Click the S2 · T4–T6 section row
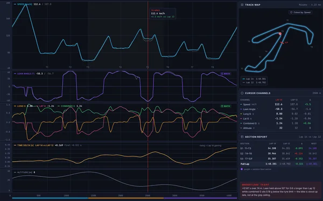The height and width of the screenshot is (201, 323). click(x=280, y=154)
